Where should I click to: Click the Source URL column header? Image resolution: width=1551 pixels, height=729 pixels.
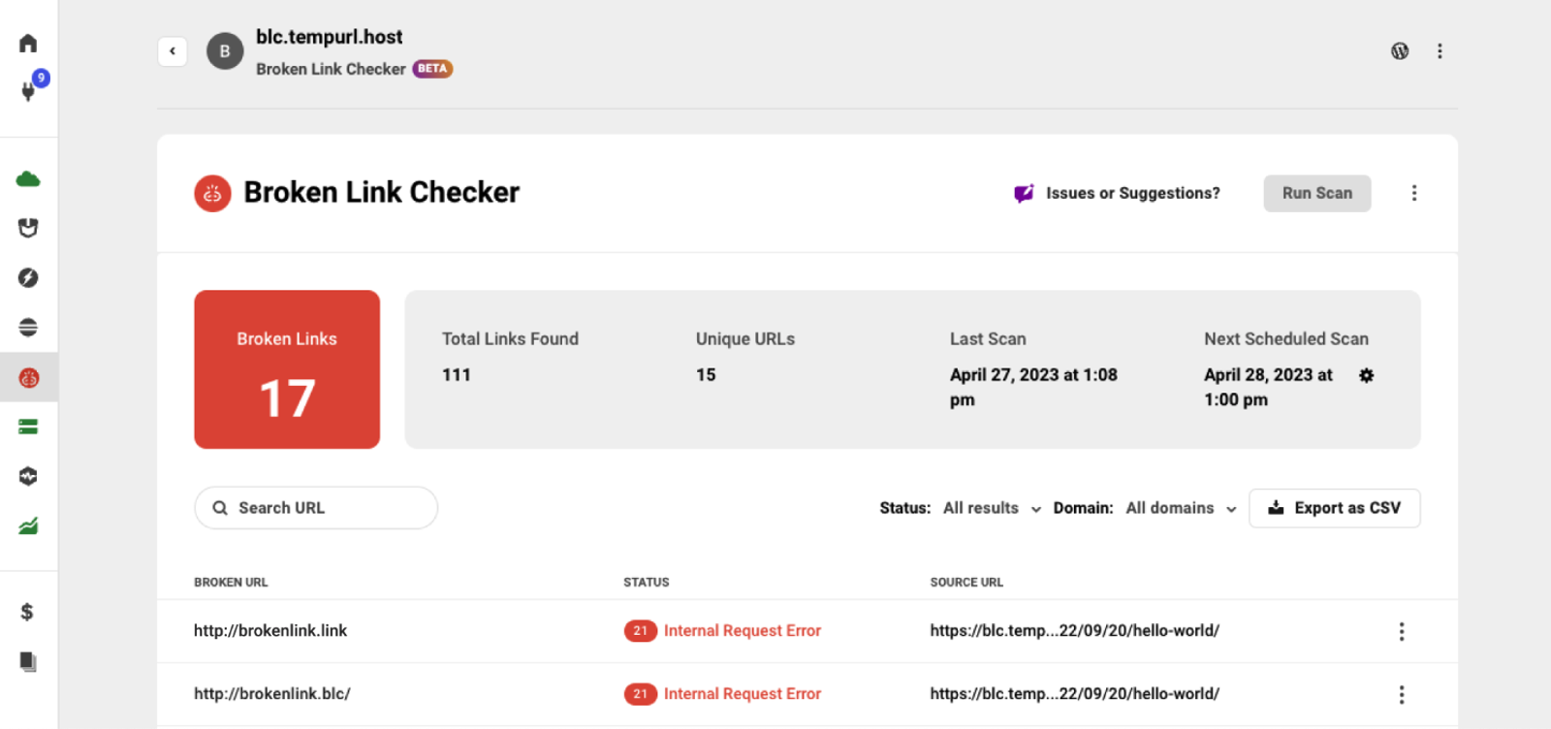(x=966, y=583)
